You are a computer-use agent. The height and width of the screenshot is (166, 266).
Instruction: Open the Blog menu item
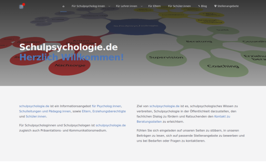pos(203,6)
